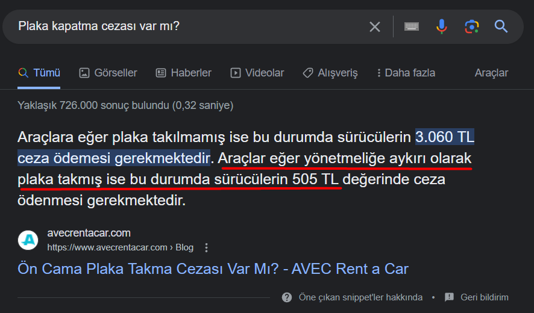Image resolution: width=534 pixels, height=313 pixels.
Task: Expand the "Daha fazla" menu
Action: point(406,73)
